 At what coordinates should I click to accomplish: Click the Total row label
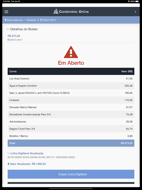(x=12, y=143)
